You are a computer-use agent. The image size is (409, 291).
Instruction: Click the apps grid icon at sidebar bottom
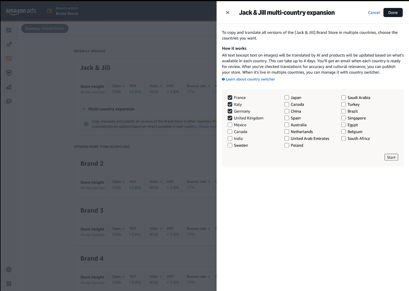9,284
